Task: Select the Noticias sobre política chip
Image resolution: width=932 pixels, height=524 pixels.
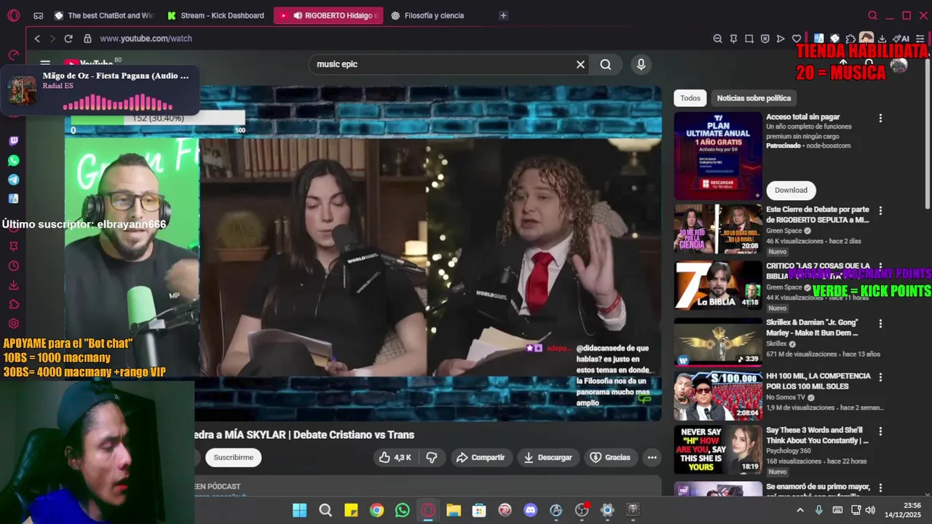Action: point(754,98)
